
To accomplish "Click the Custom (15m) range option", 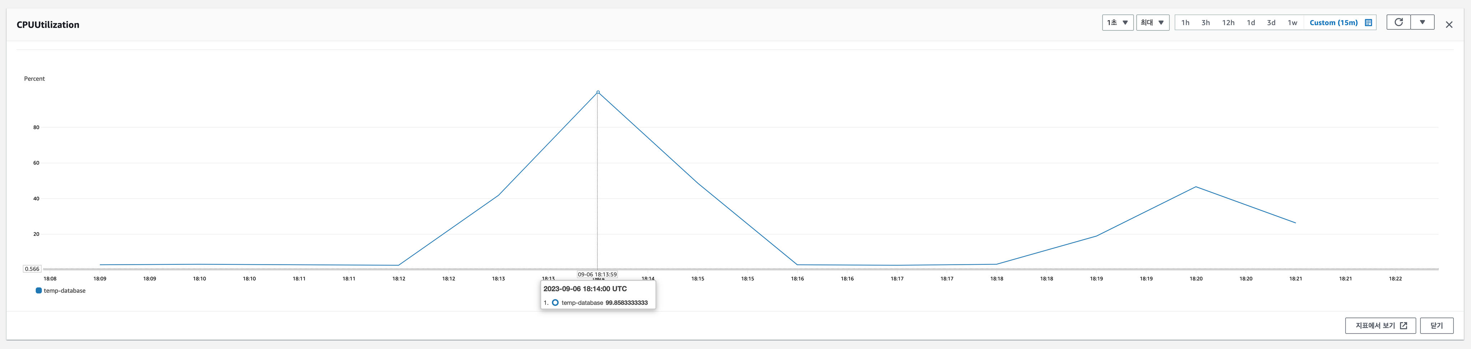I will 1333,23.
